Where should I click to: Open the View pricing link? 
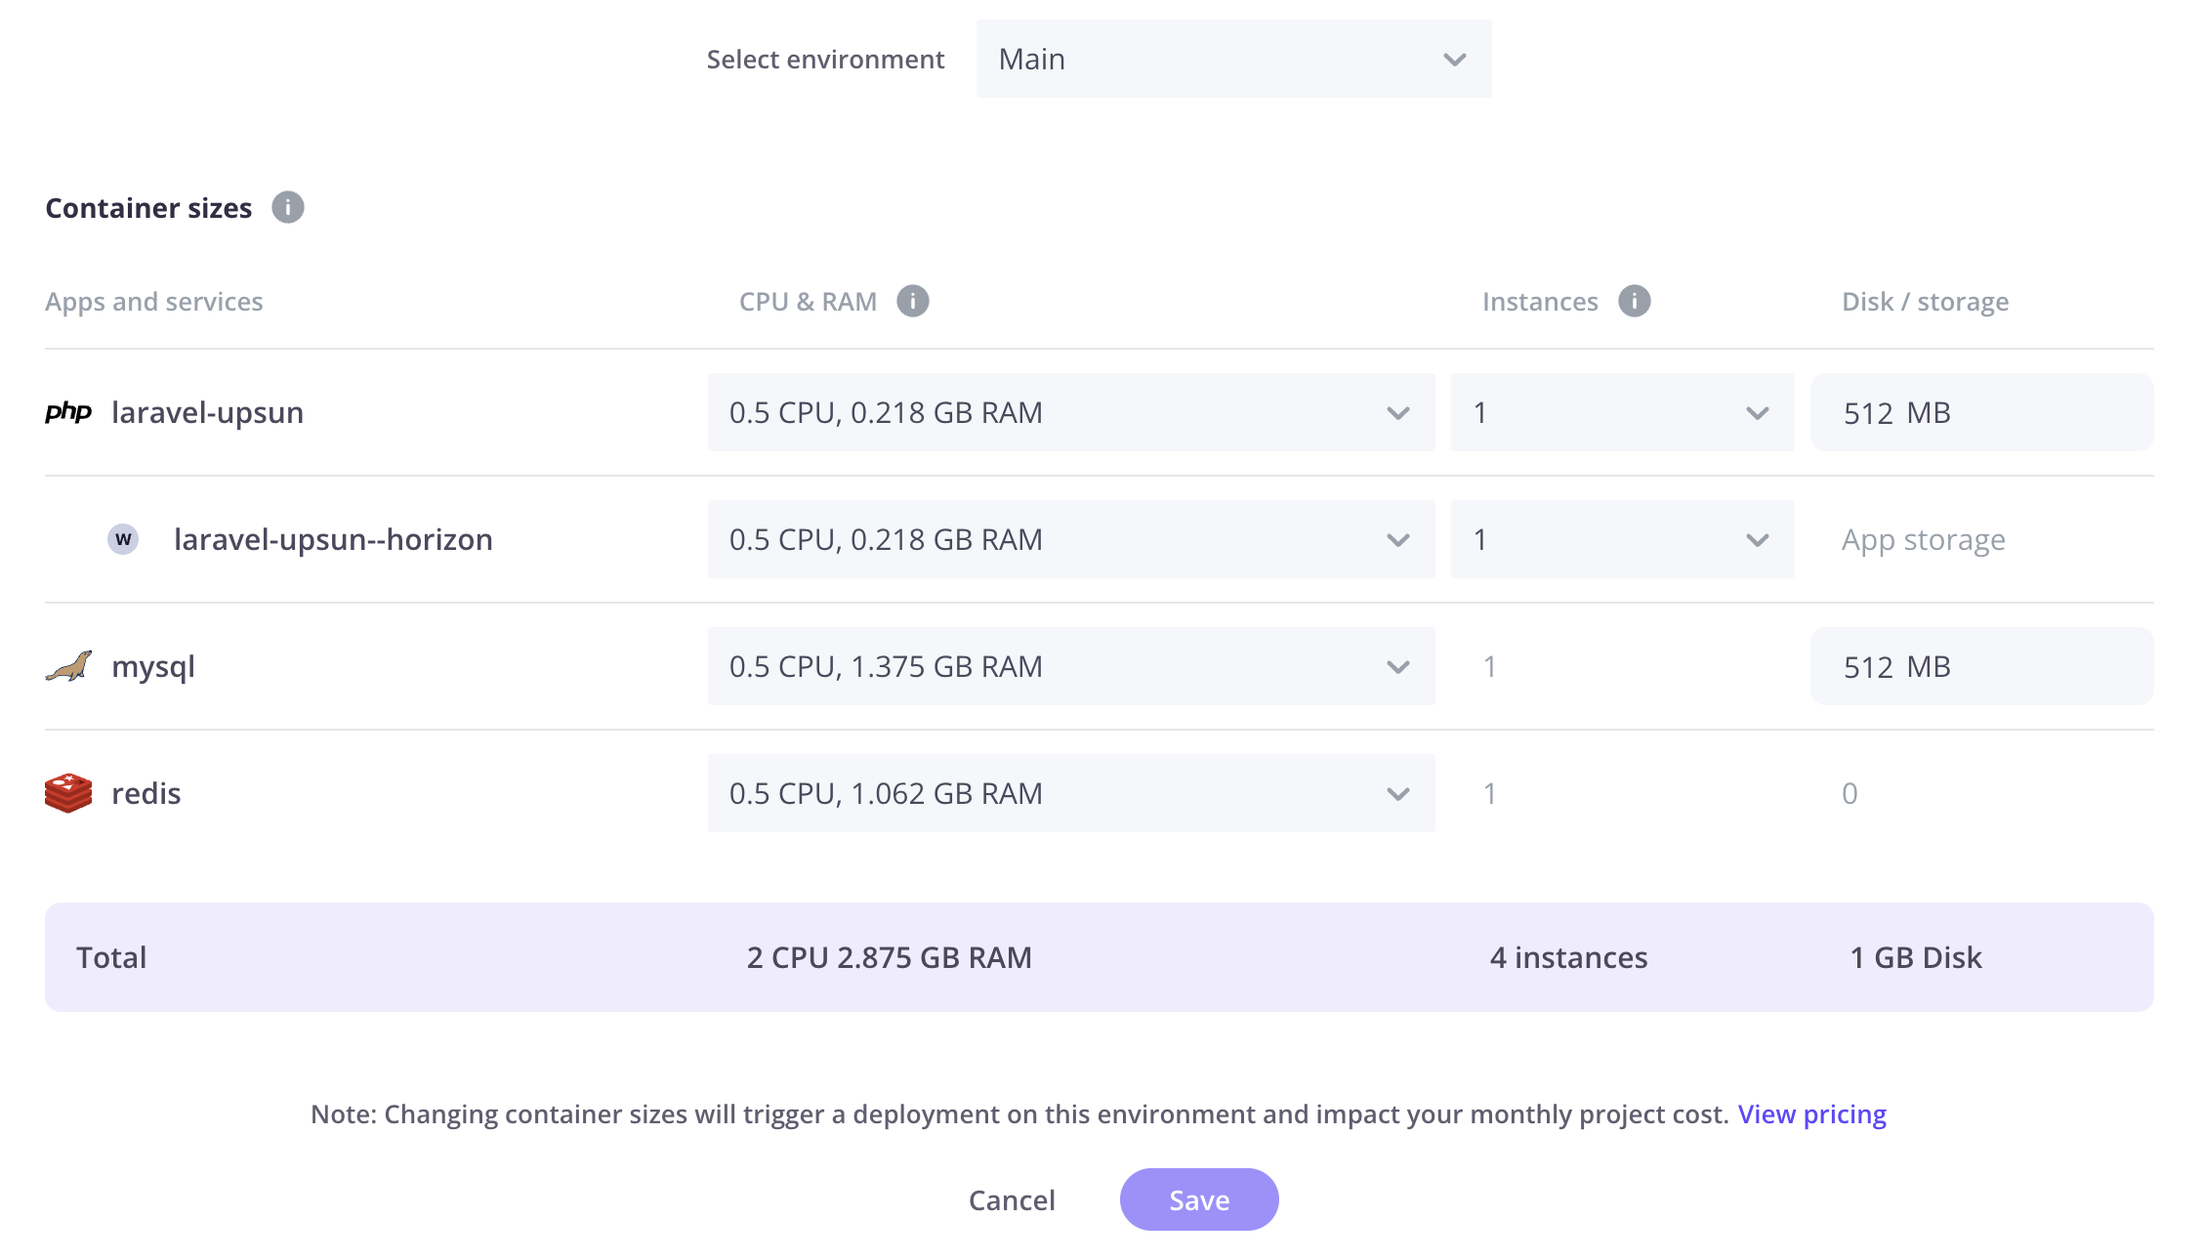coord(1812,1113)
